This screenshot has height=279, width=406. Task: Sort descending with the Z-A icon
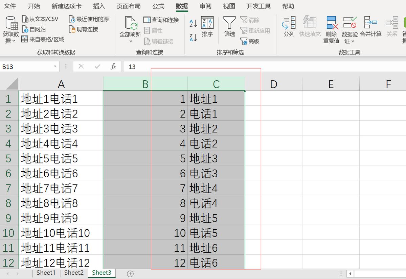[x=193, y=37]
